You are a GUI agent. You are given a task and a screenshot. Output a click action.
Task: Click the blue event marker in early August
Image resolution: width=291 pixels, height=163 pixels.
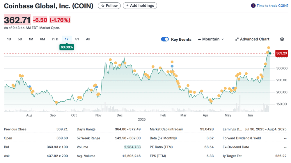pyautogui.click(x=30, y=87)
